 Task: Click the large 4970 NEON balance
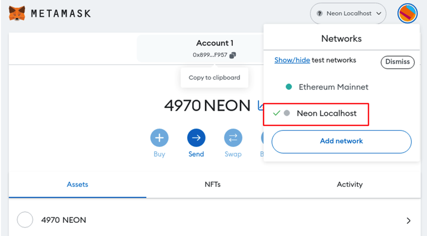tap(207, 106)
